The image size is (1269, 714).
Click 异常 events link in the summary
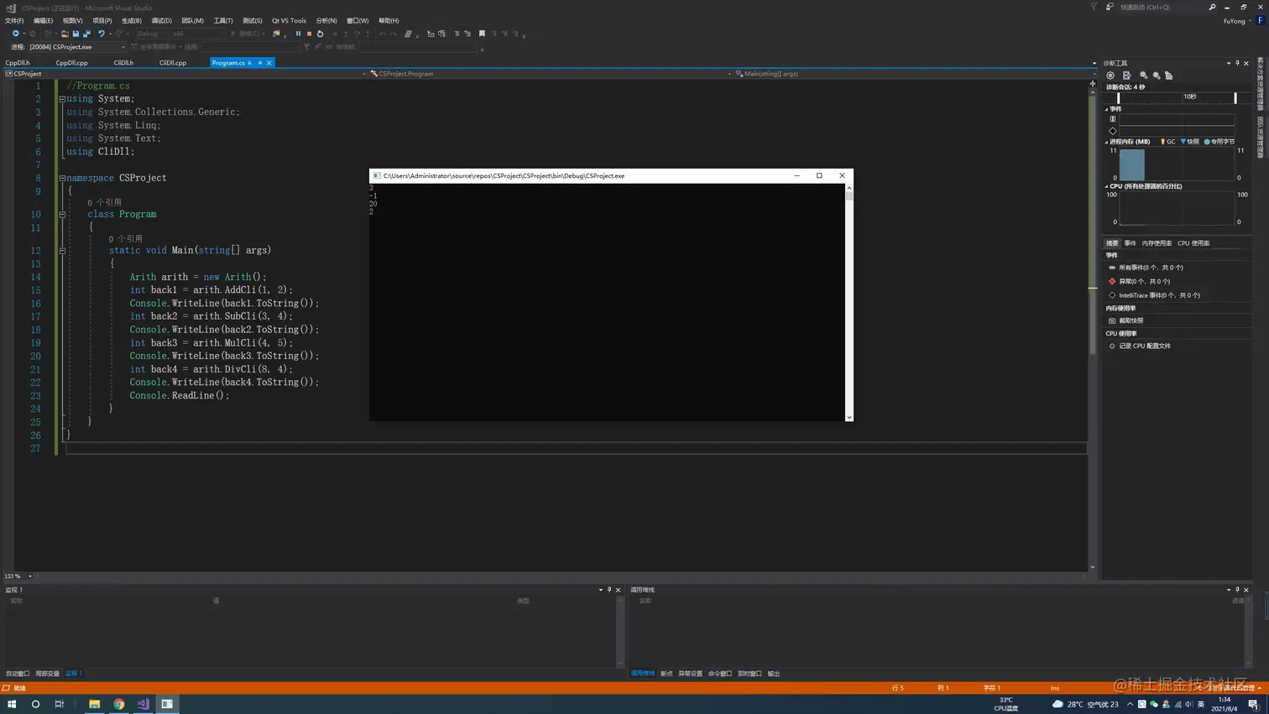coord(1144,281)
